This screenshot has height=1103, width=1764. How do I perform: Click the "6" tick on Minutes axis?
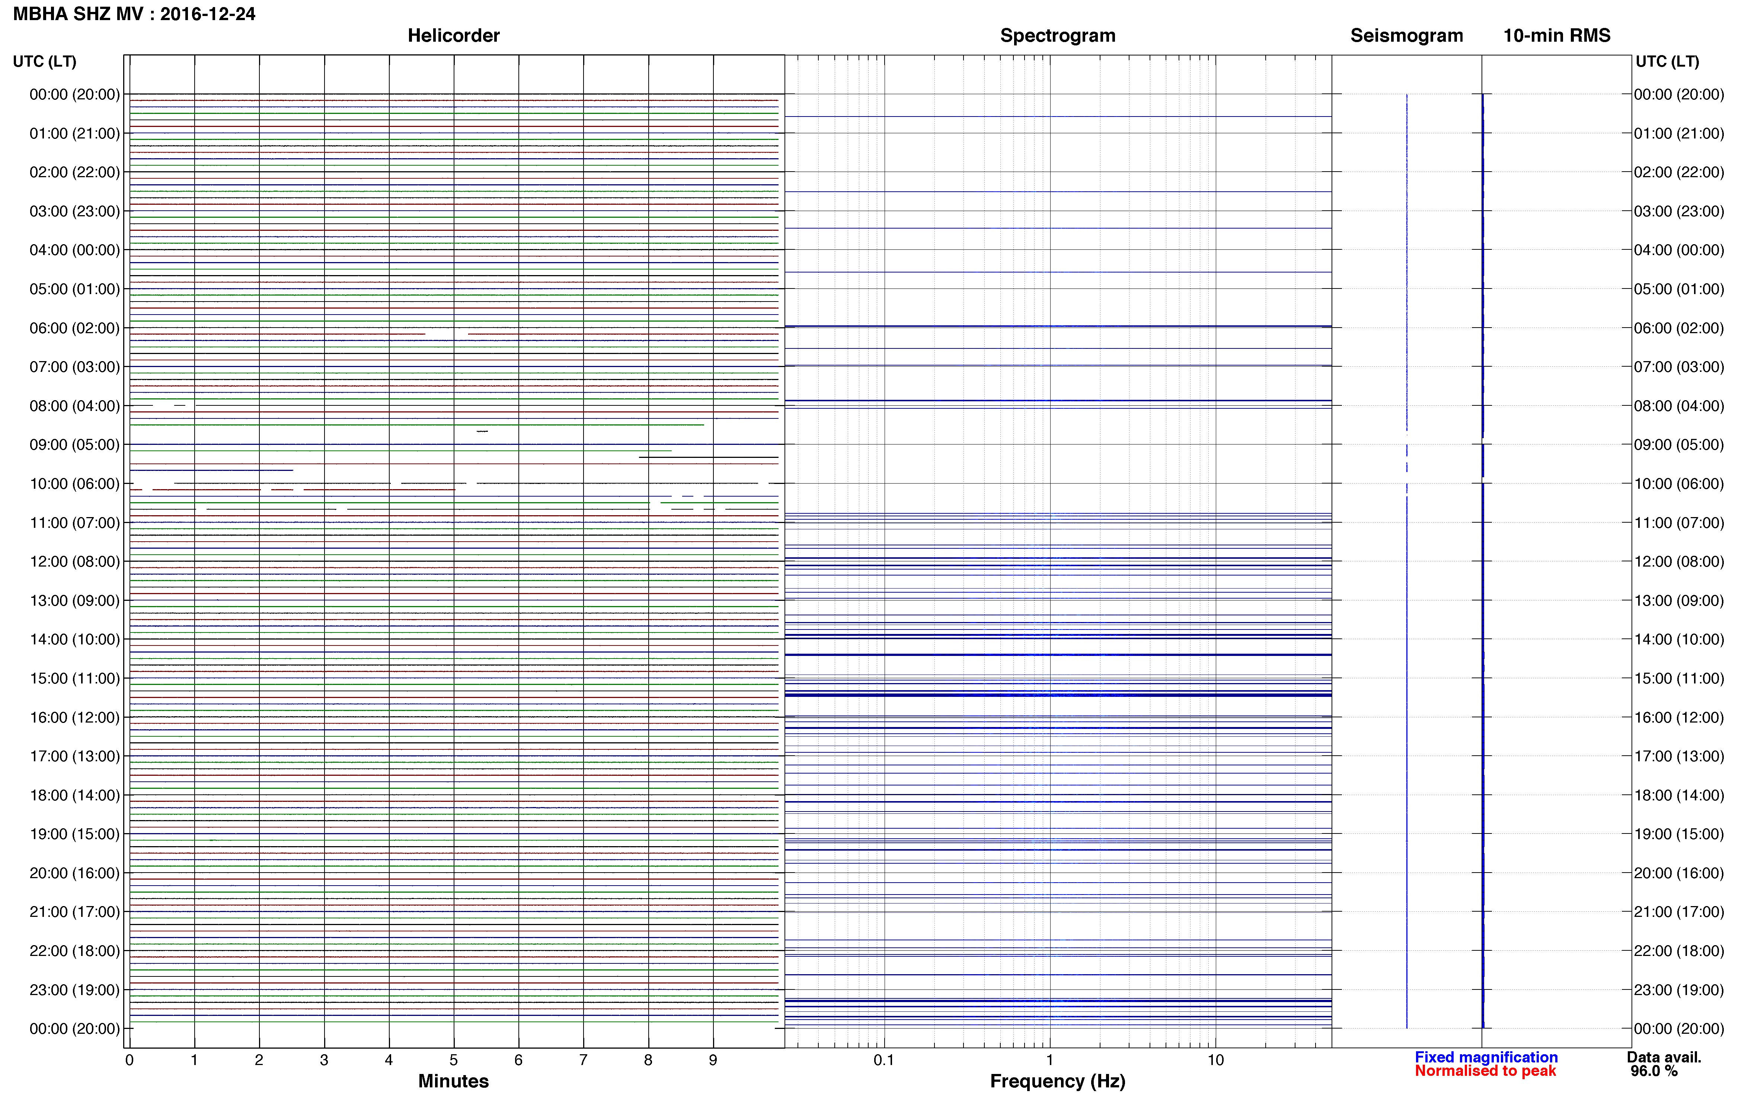(518, 1060)
